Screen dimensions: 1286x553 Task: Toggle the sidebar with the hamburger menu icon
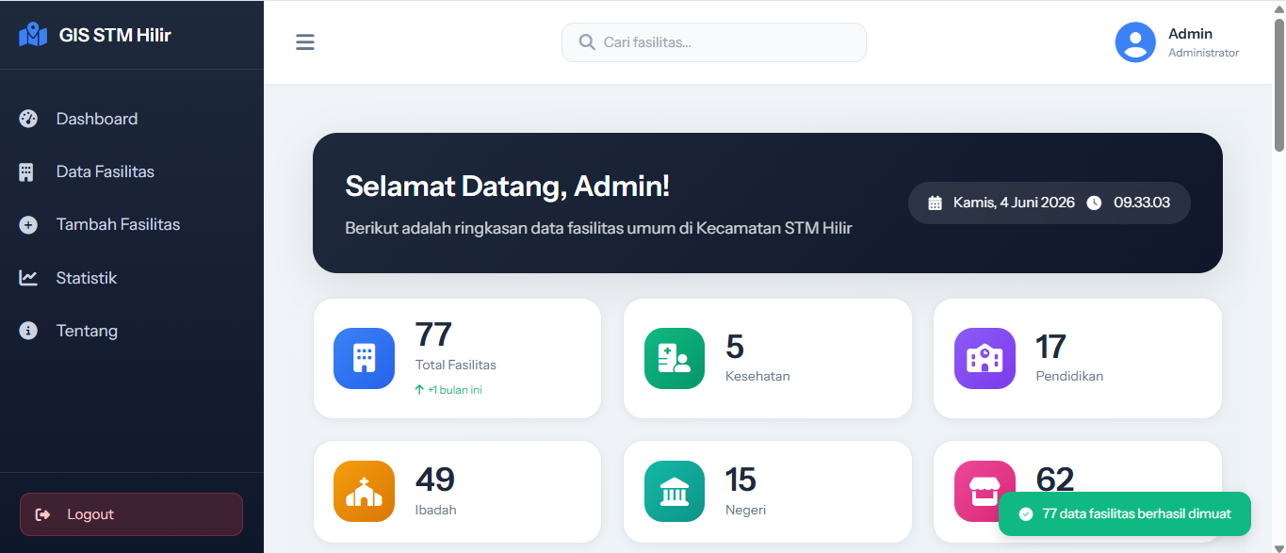pyautogui.click(x=305, y=42)
